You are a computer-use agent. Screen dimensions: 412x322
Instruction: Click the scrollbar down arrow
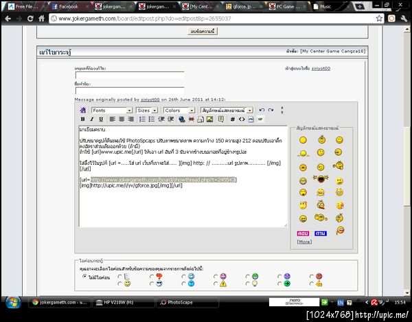(x=407, y=292)
